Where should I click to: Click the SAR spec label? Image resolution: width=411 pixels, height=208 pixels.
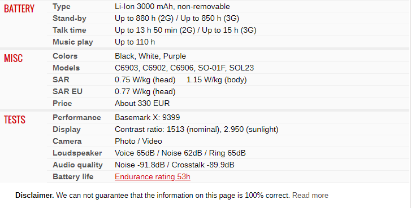61,79
